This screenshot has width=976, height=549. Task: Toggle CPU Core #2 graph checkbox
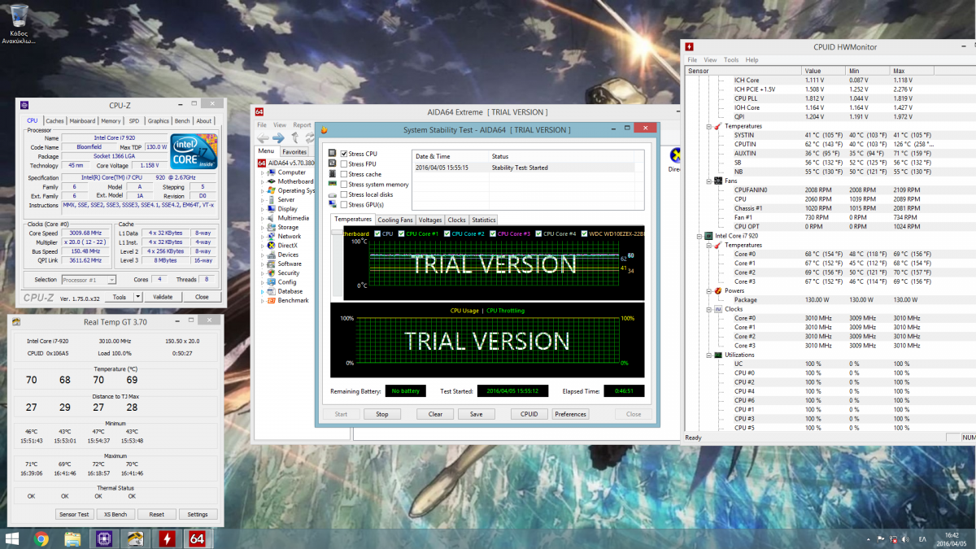click(x=447, y=234)
